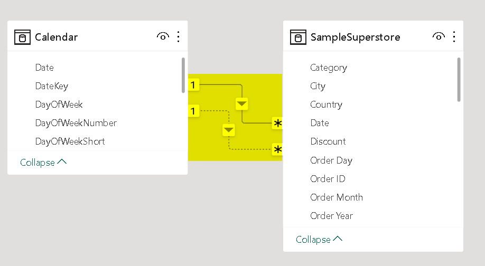Click the solid relationship filter direction arrow

241,103
